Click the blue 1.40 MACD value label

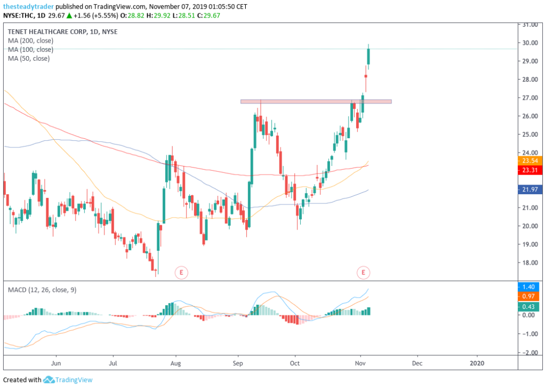(529, 287)
